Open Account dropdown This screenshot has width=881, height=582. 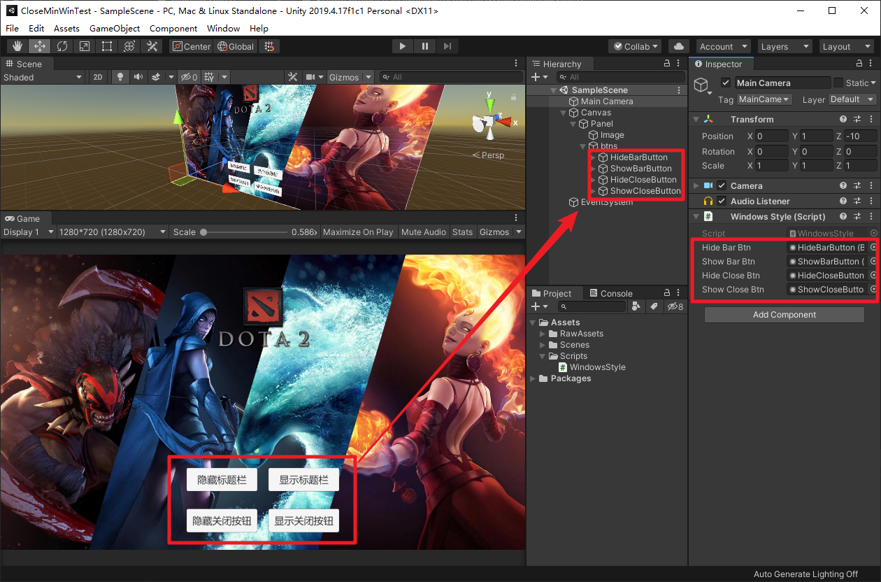click(x=723, y=46)
